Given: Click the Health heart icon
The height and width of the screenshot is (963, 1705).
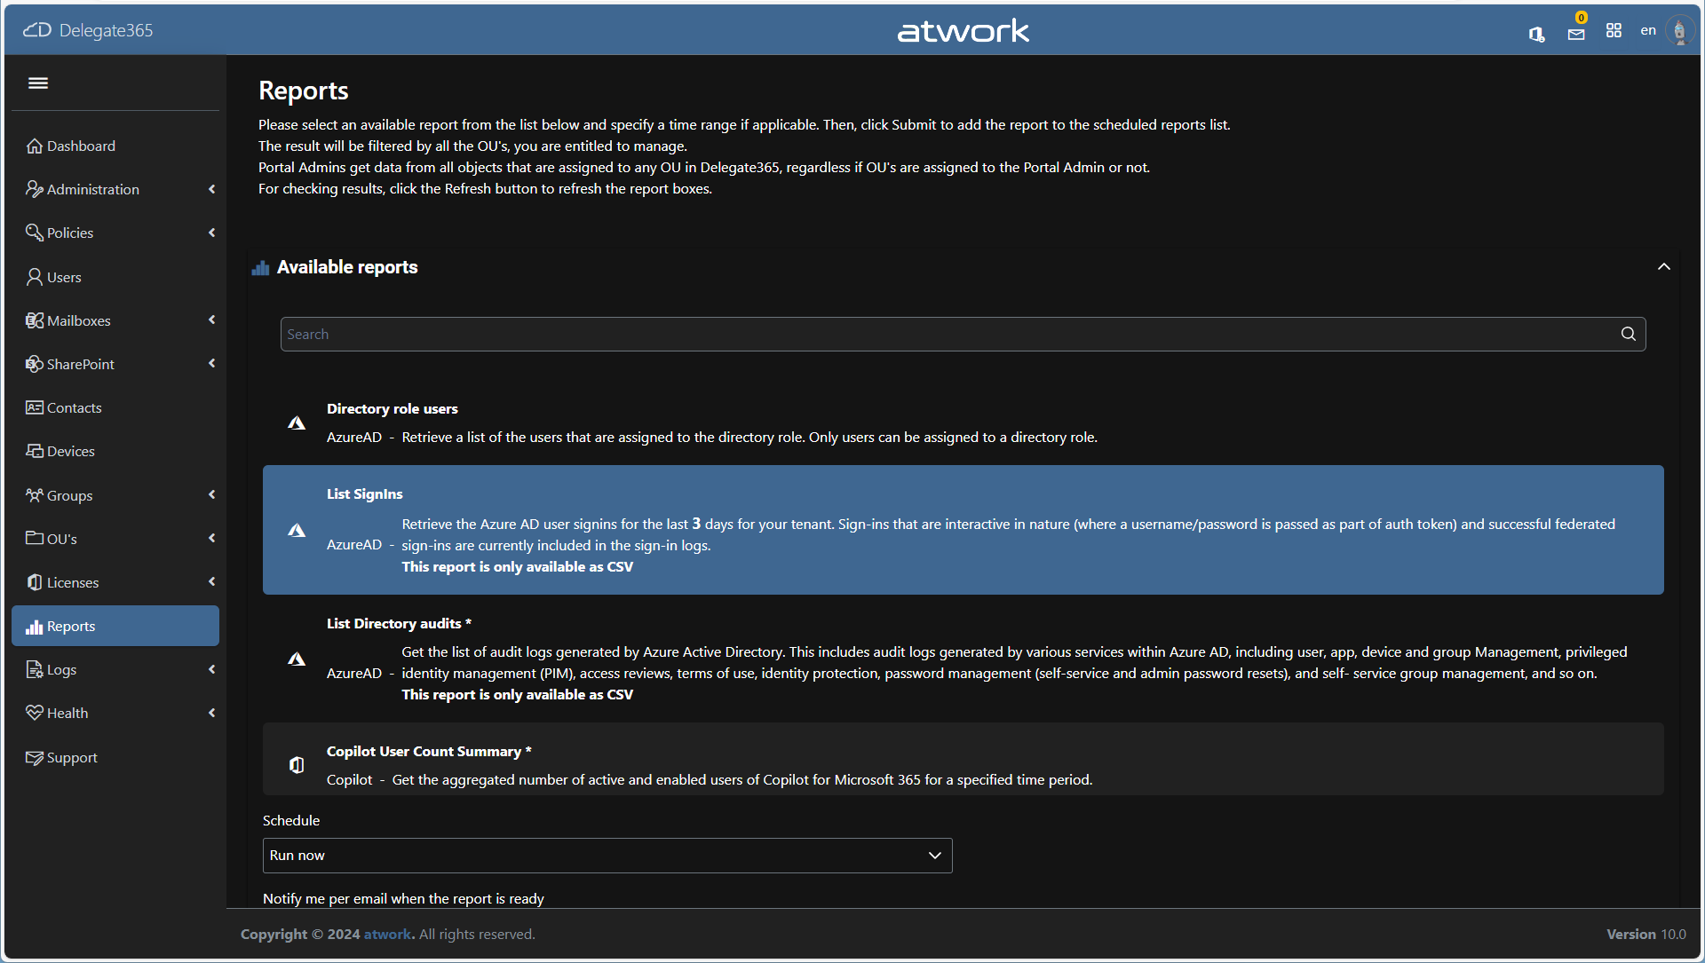Looking at the screenshot, I should coord(35,713).
